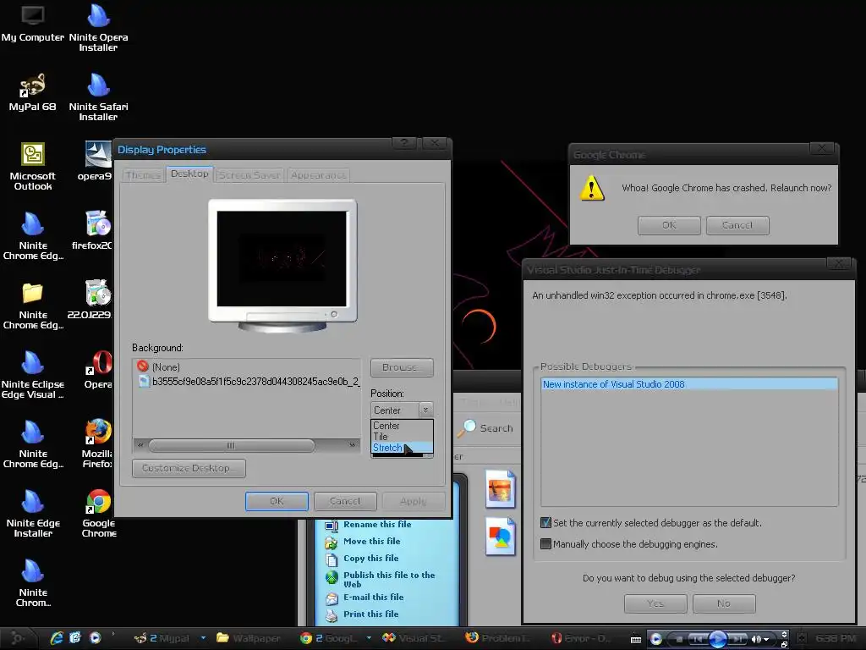Click Customize Desktop button
The width and height of the screenshot is (866, 650).
pos(189,468)
